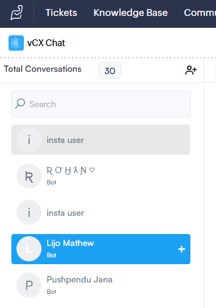Open the Pushpendu Jana conversation
Image resolution: width=216 pixels, height=308 pixels.
pos(101,285)
